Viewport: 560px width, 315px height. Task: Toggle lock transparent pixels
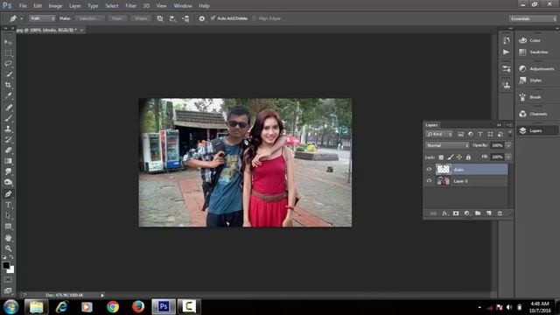441,157
